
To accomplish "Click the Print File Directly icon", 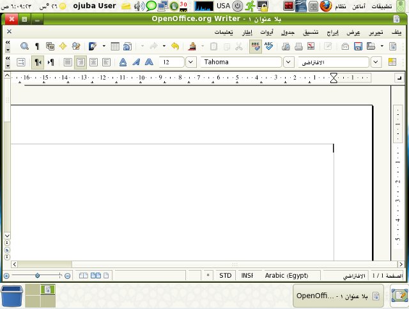I will point(298,47).
